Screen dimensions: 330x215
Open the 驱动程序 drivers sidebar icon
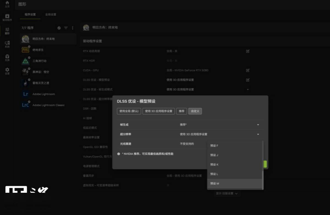(x=7, y=17)
